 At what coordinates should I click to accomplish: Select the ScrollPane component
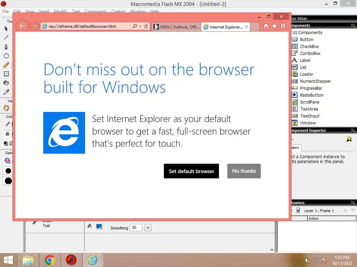[310, 102]
